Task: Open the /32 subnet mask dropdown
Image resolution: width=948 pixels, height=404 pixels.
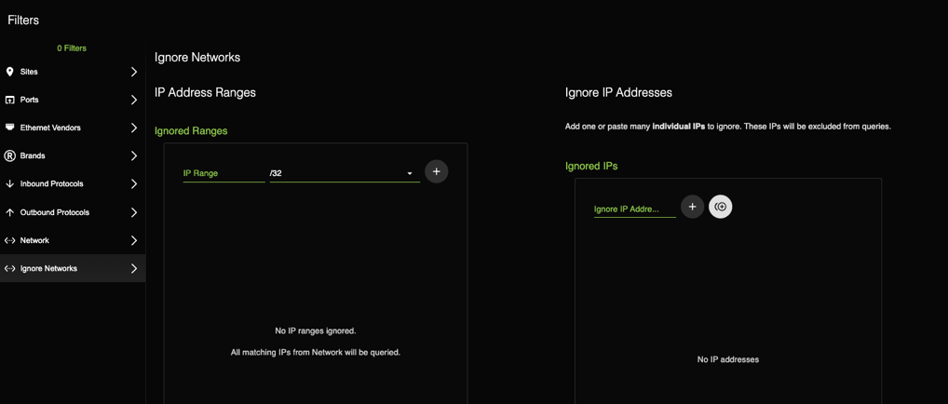Action: (x=345, y=173)
